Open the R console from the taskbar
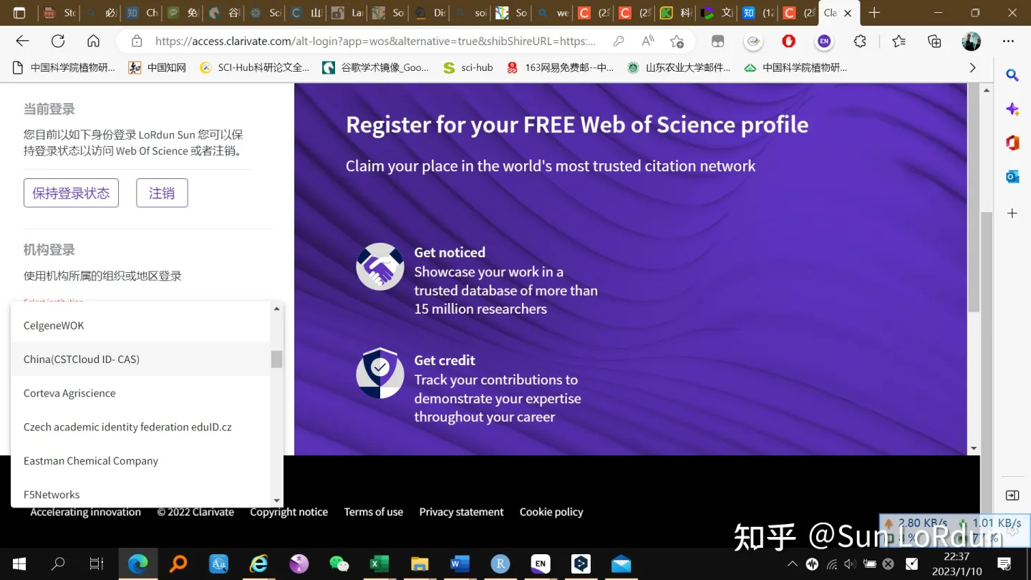 click(x=499, y=564)
